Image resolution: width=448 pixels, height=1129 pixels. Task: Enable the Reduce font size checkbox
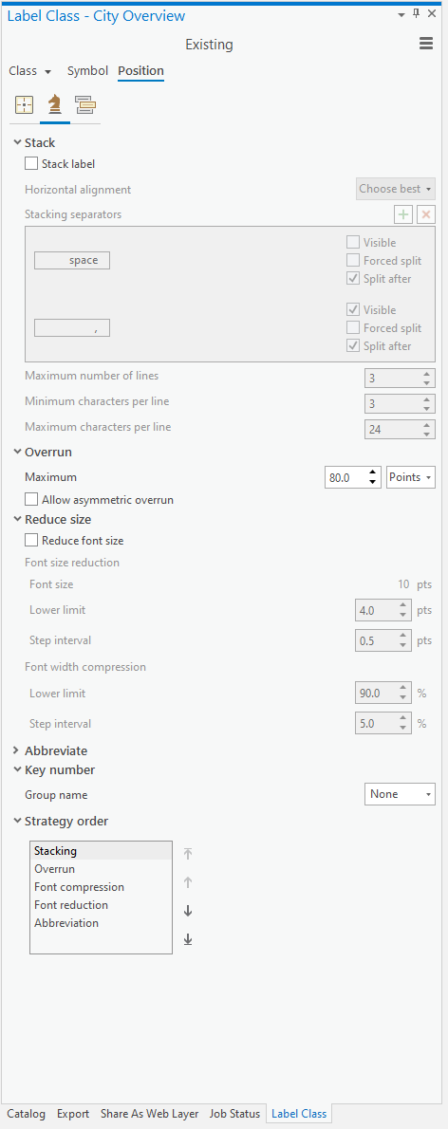coord(31,540)
